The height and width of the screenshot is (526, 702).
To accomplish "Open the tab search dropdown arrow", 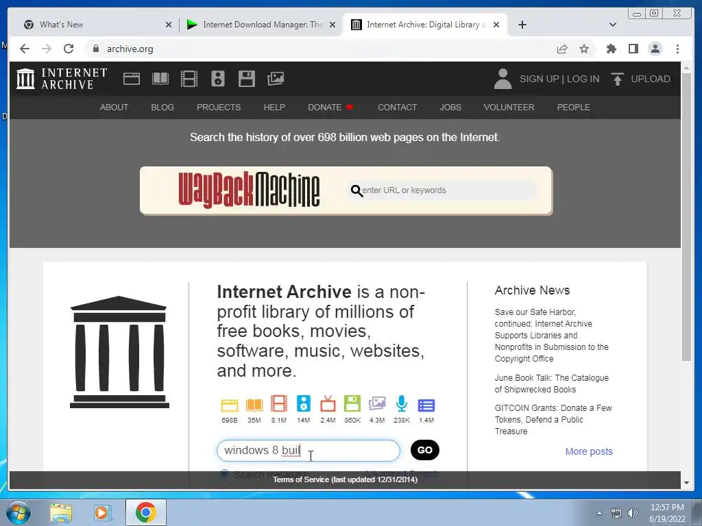I will (x=613, y=25).
